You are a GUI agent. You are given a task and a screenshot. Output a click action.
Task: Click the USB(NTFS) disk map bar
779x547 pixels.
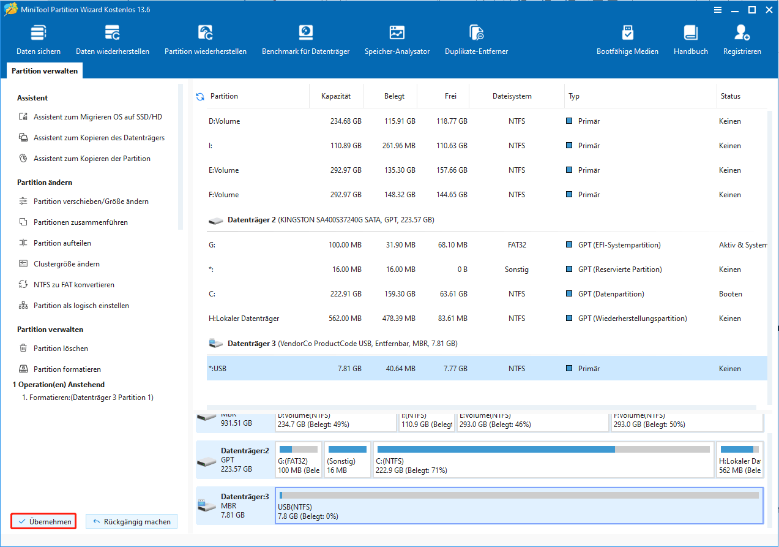(519, 506)
